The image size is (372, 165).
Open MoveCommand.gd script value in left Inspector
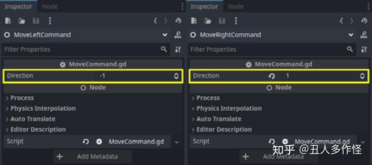tap(132, 141)
